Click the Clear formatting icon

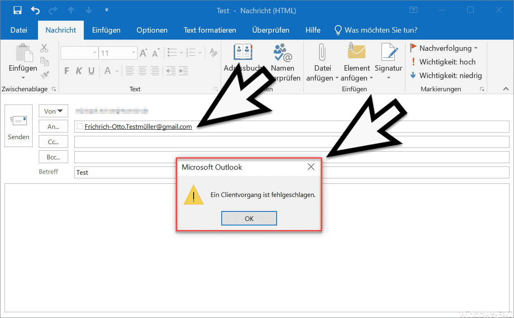(213, 53)
